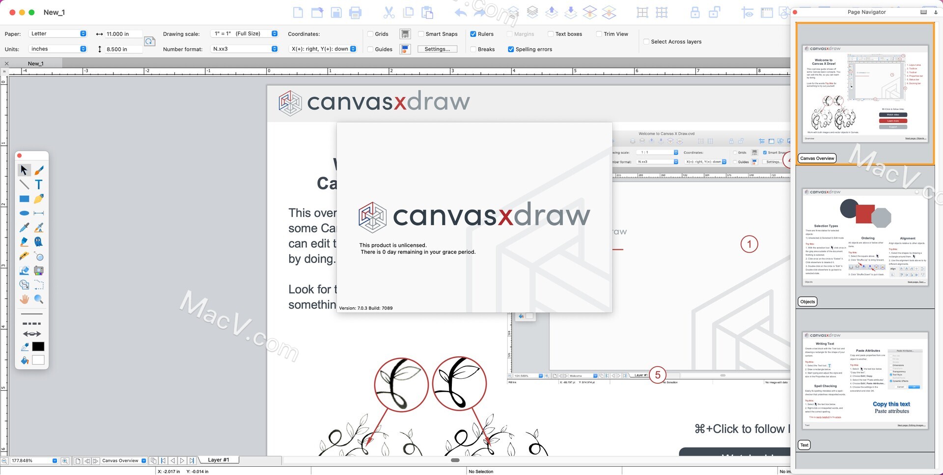Disable Spelling errors checkbox
Image resolution: width=943 pixels, height=475 pixels.
(511, 49)
